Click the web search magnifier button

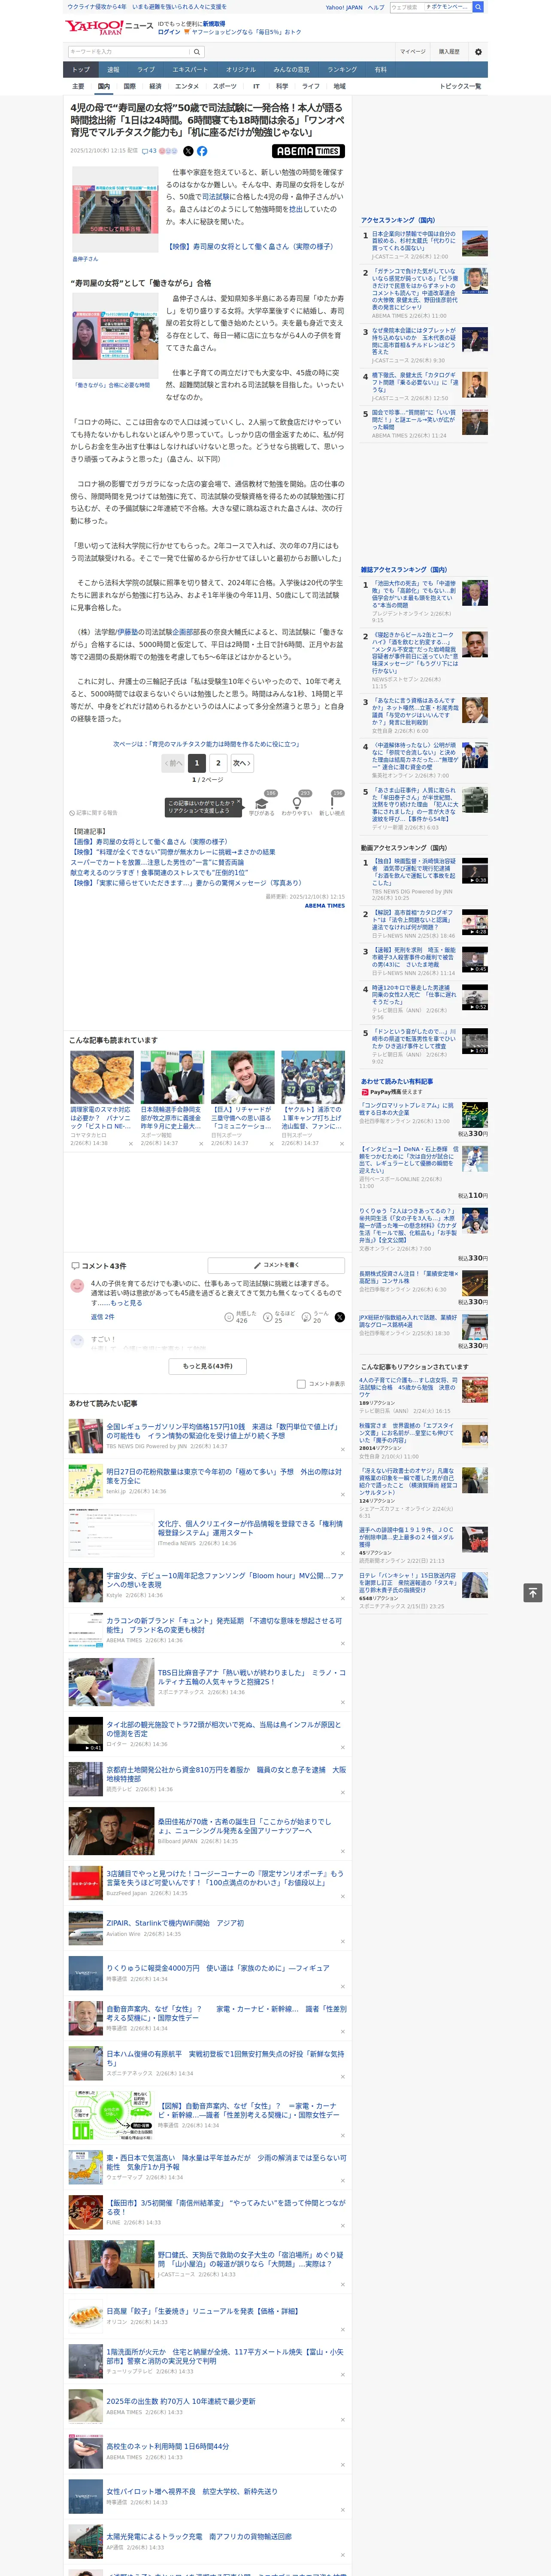click(x=478, y=7)
